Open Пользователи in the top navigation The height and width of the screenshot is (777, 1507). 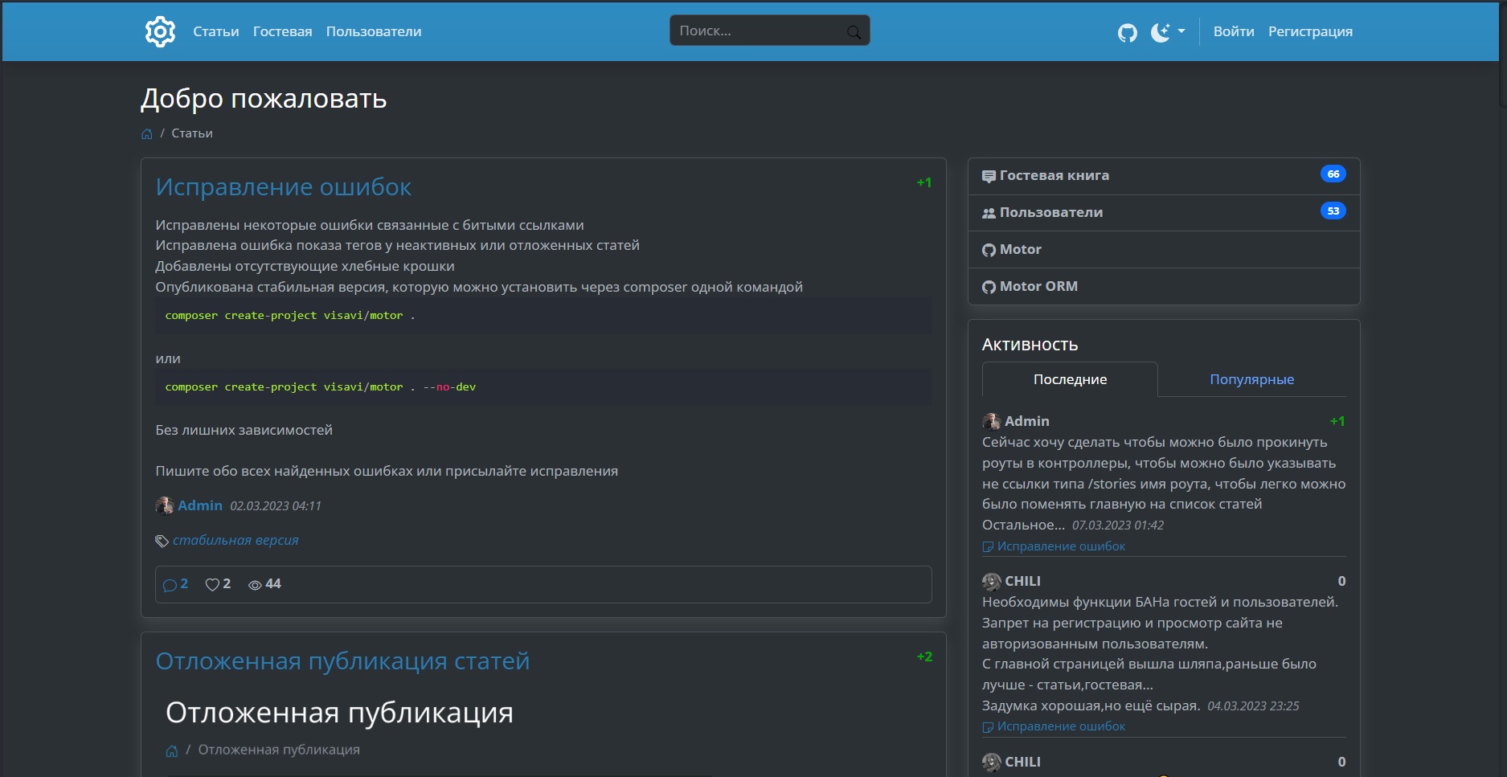374,31
